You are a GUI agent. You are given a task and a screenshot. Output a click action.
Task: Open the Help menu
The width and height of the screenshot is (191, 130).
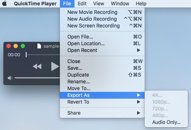click(141, 4)
